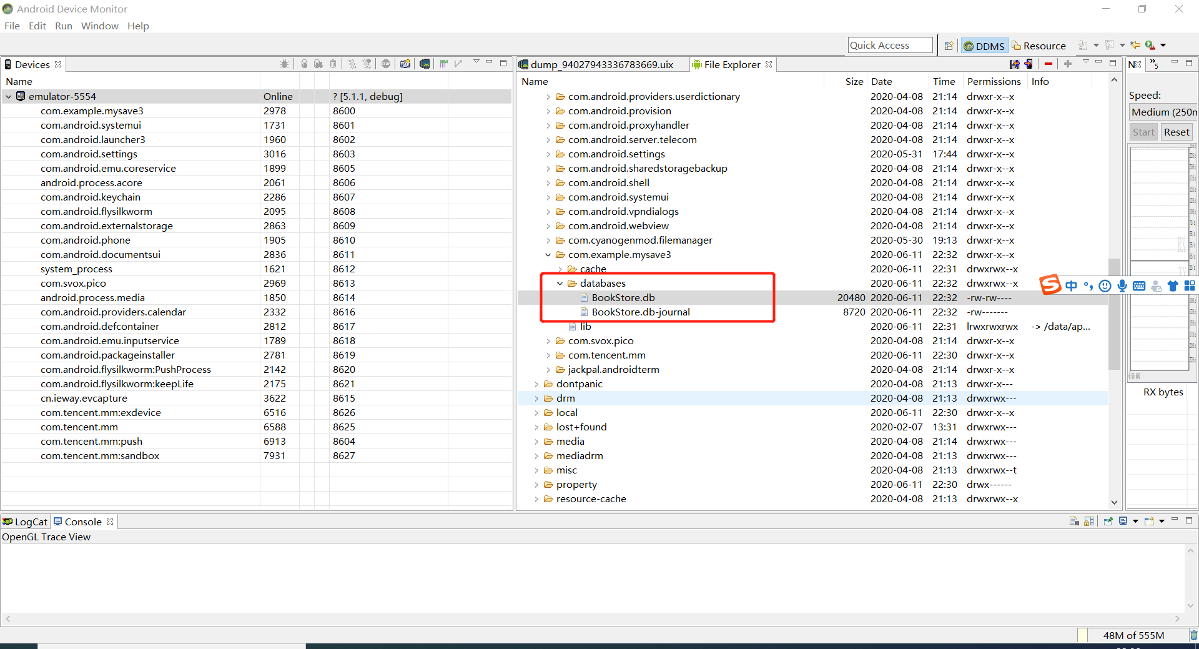Click the Screen Capture camera icon

pyautogui.click(x=405, y=64)
